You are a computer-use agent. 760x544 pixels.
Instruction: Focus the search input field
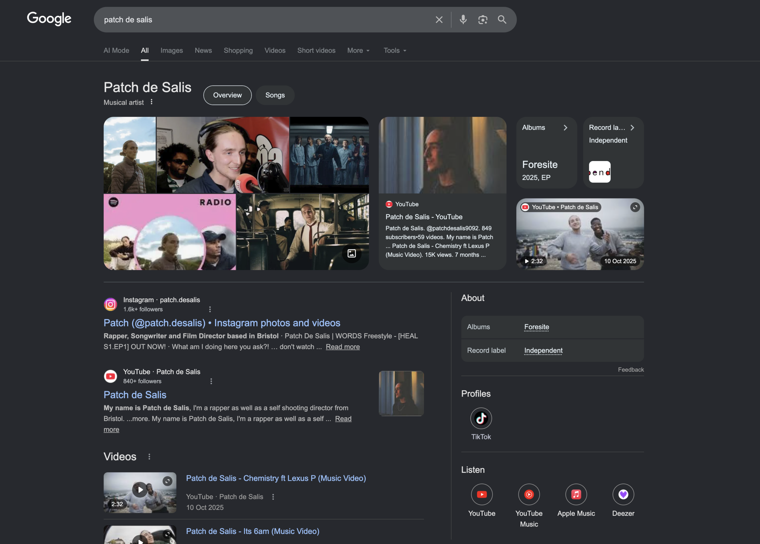pyautogui.click(x=265, y=20)
